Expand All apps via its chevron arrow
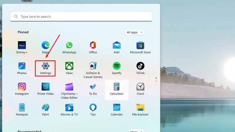 pos(141,32)
